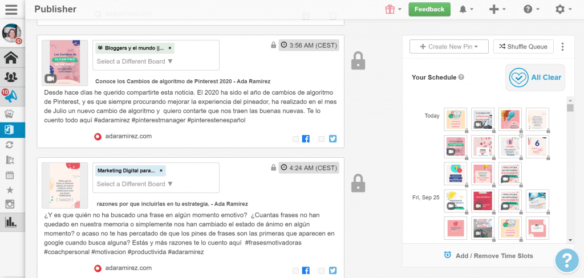Select the number 6 schedule thumbnail

point(537,146)
